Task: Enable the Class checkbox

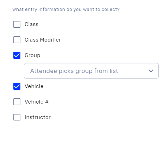Action: (x=17, y=24)
